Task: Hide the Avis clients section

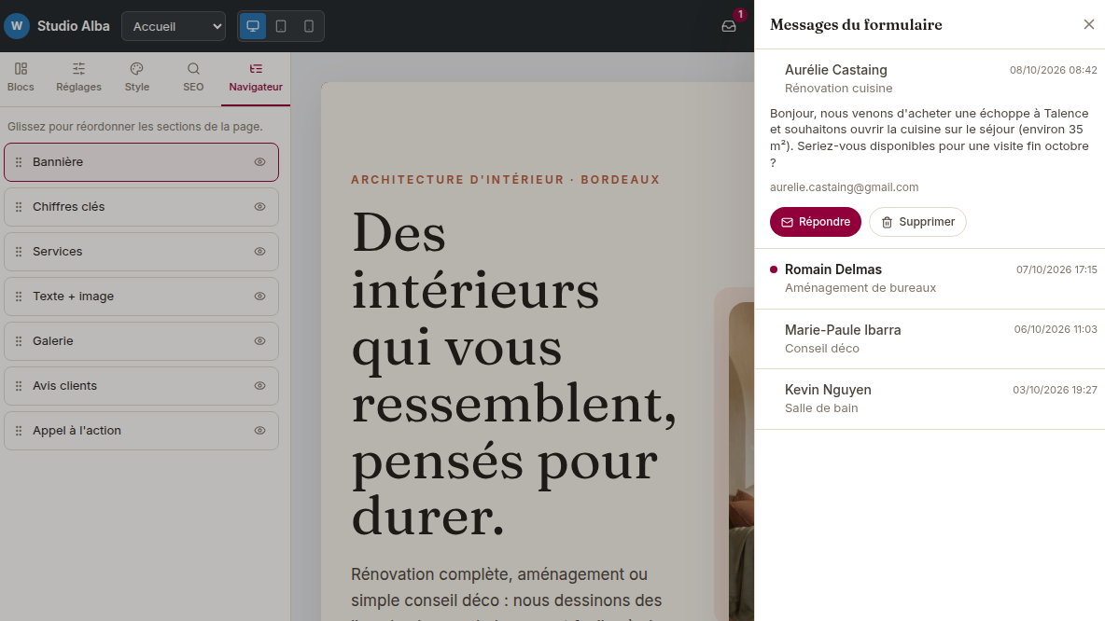Action: point(260,386)
